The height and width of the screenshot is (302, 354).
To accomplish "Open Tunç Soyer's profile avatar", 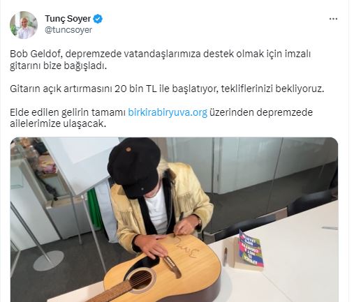I will coord(24,24).
